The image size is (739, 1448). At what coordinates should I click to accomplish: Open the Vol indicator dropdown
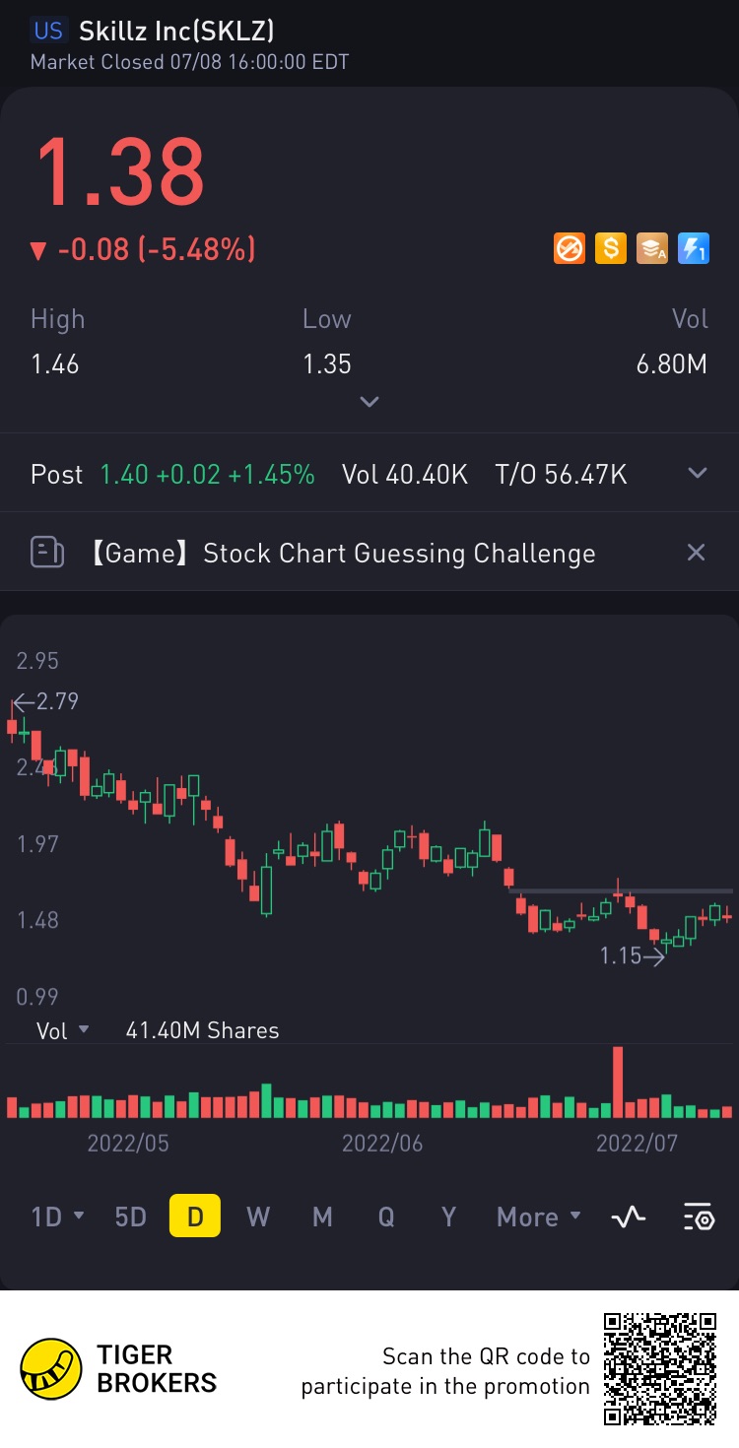(62, 1030)
